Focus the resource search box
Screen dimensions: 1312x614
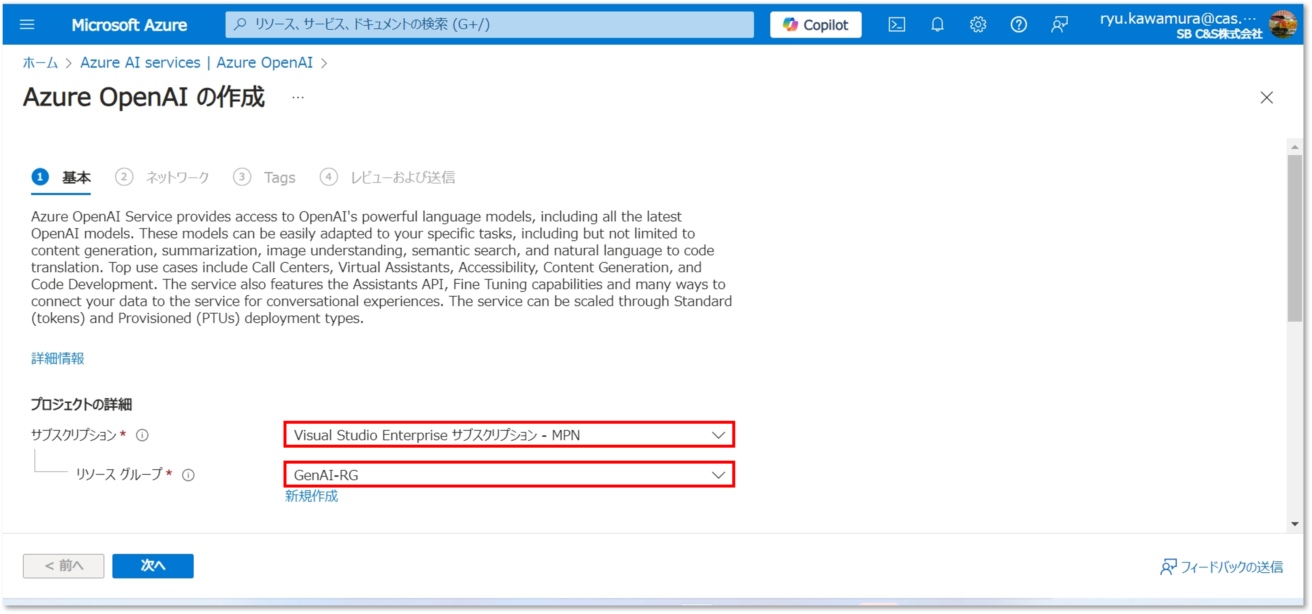click(x=489, y=25)
